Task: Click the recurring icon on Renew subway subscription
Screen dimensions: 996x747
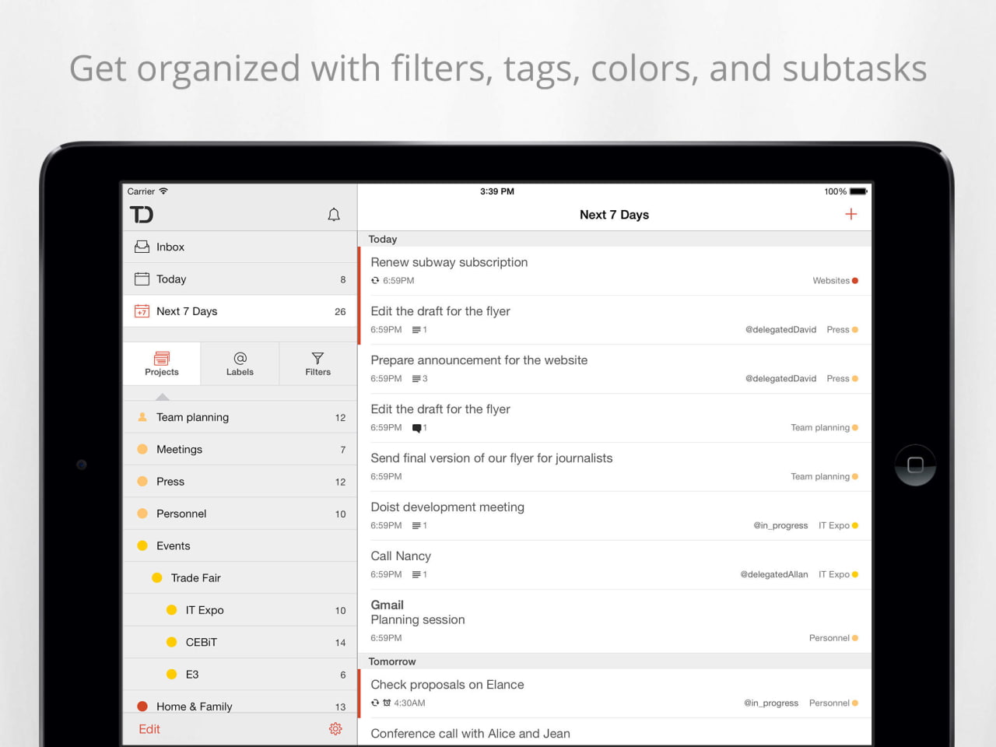Action: 376,280
